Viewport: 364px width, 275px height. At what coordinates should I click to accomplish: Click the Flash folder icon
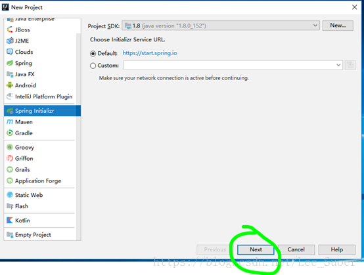pyautogui.click(x=10, y=206)
